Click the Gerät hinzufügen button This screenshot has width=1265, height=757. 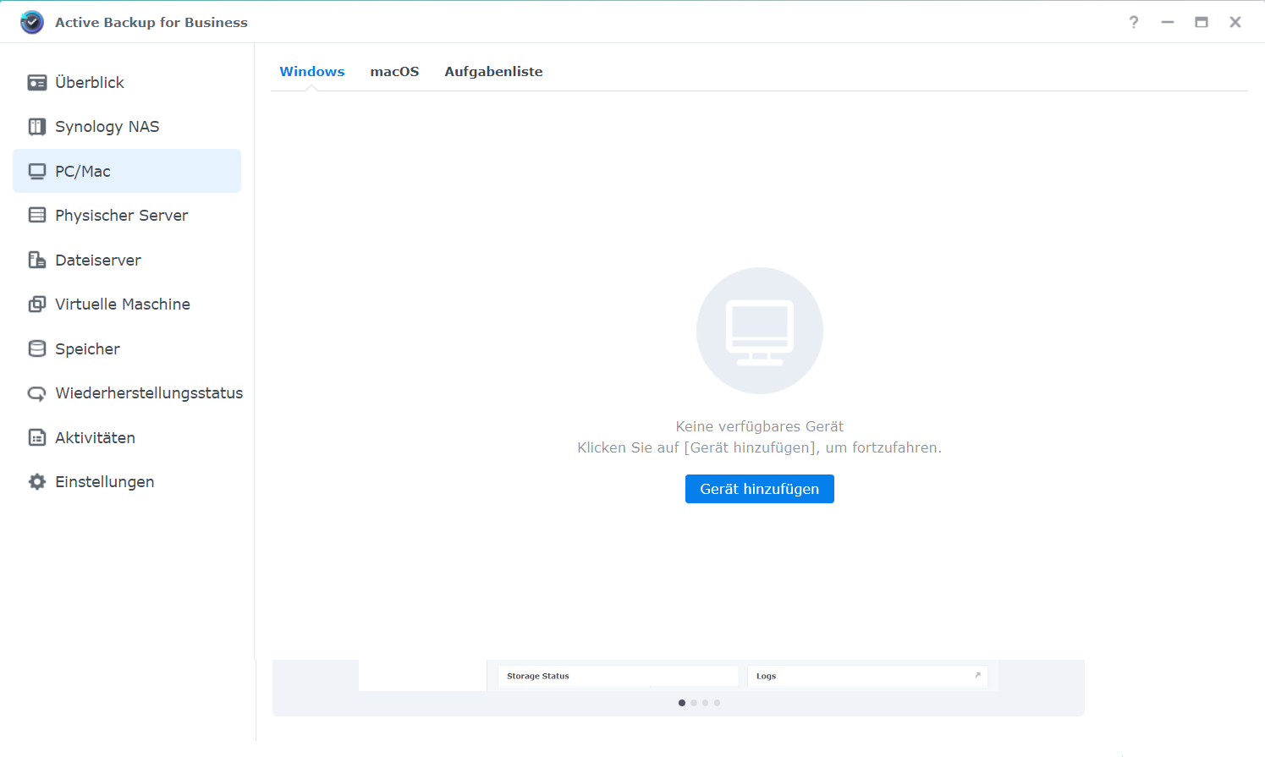coord(759,489)
